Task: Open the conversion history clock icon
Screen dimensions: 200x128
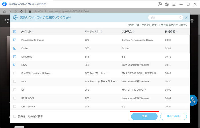Action: point(160,4)
